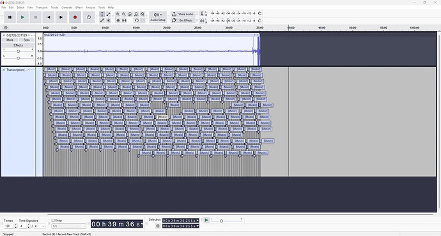Solo the 042726-231129 audio track

[27, 40]
